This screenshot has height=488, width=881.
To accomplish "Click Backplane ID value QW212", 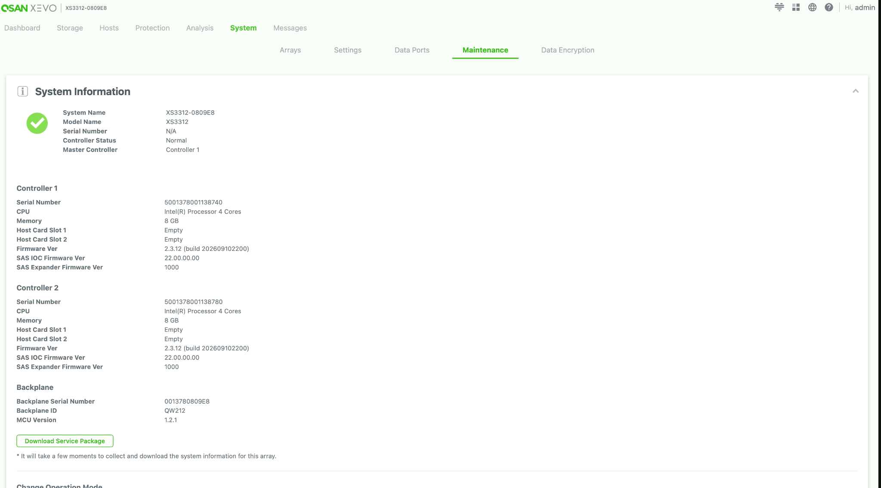I will [175, 411].
